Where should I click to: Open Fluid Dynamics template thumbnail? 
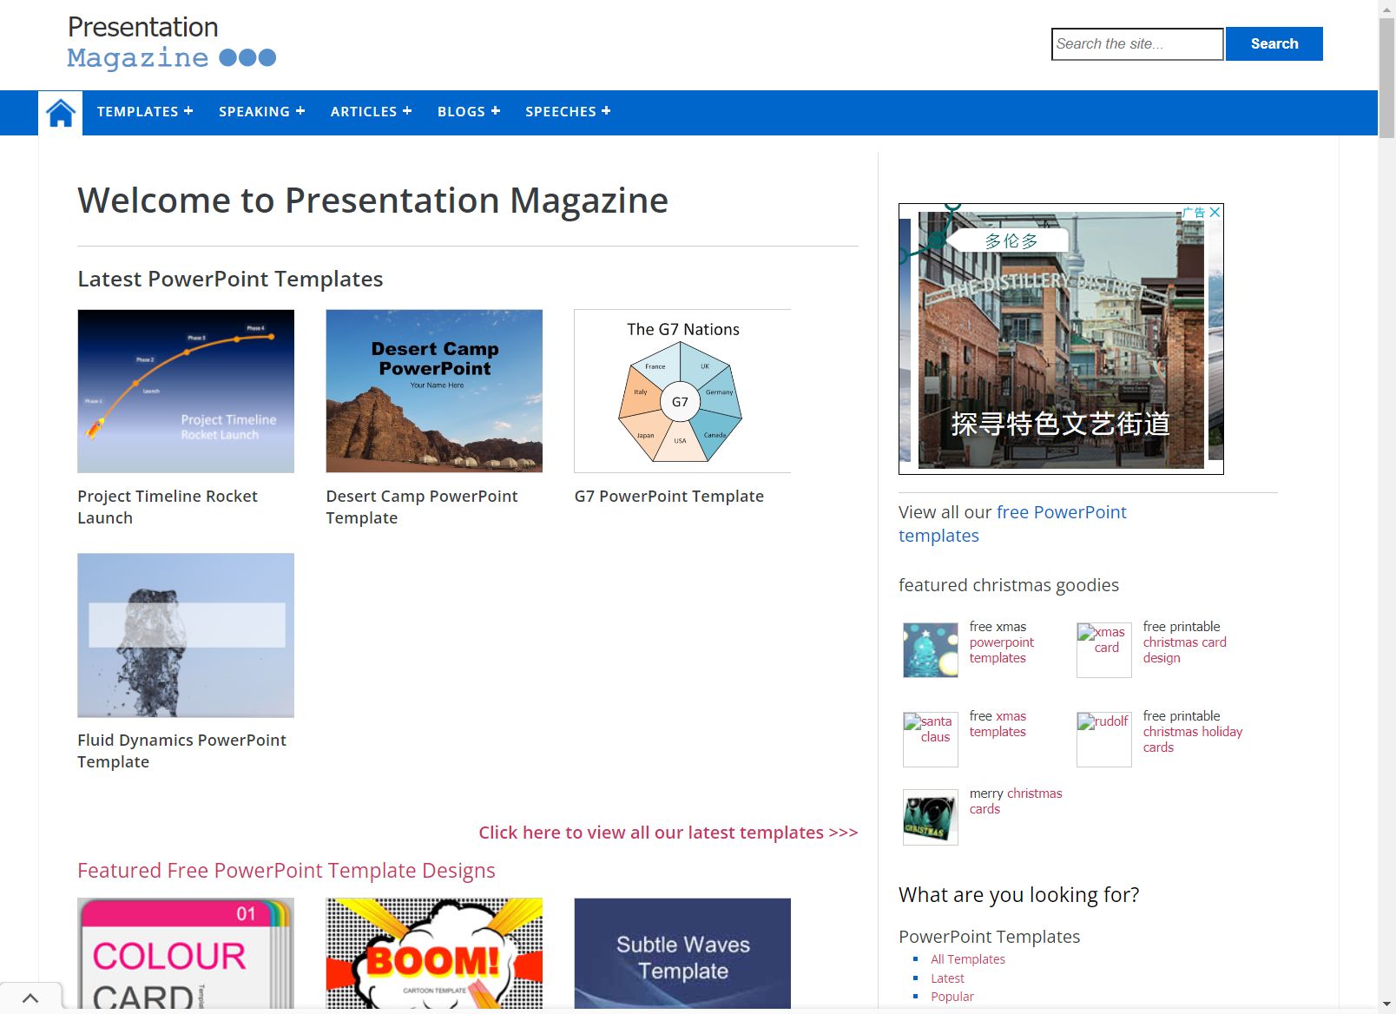[186, 635]
